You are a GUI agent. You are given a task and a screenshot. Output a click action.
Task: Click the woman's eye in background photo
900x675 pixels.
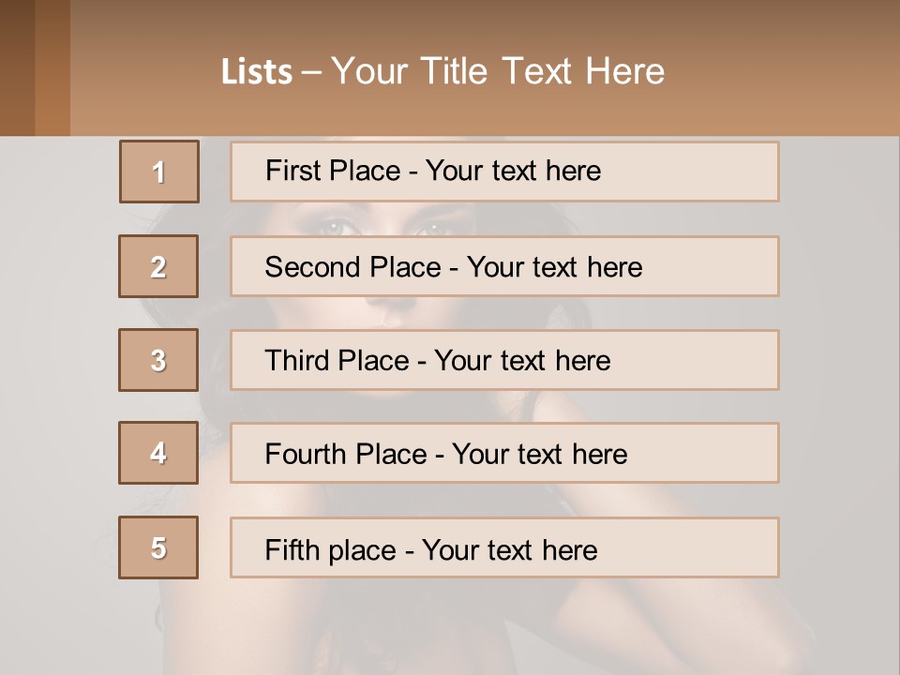coord(336,226)
